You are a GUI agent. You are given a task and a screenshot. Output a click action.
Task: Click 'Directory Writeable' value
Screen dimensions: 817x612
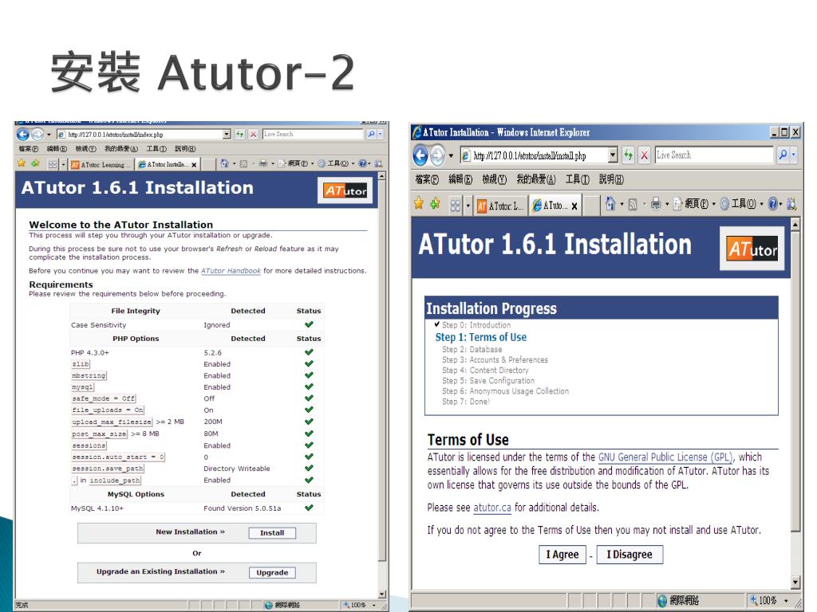[x=236, y=469]
